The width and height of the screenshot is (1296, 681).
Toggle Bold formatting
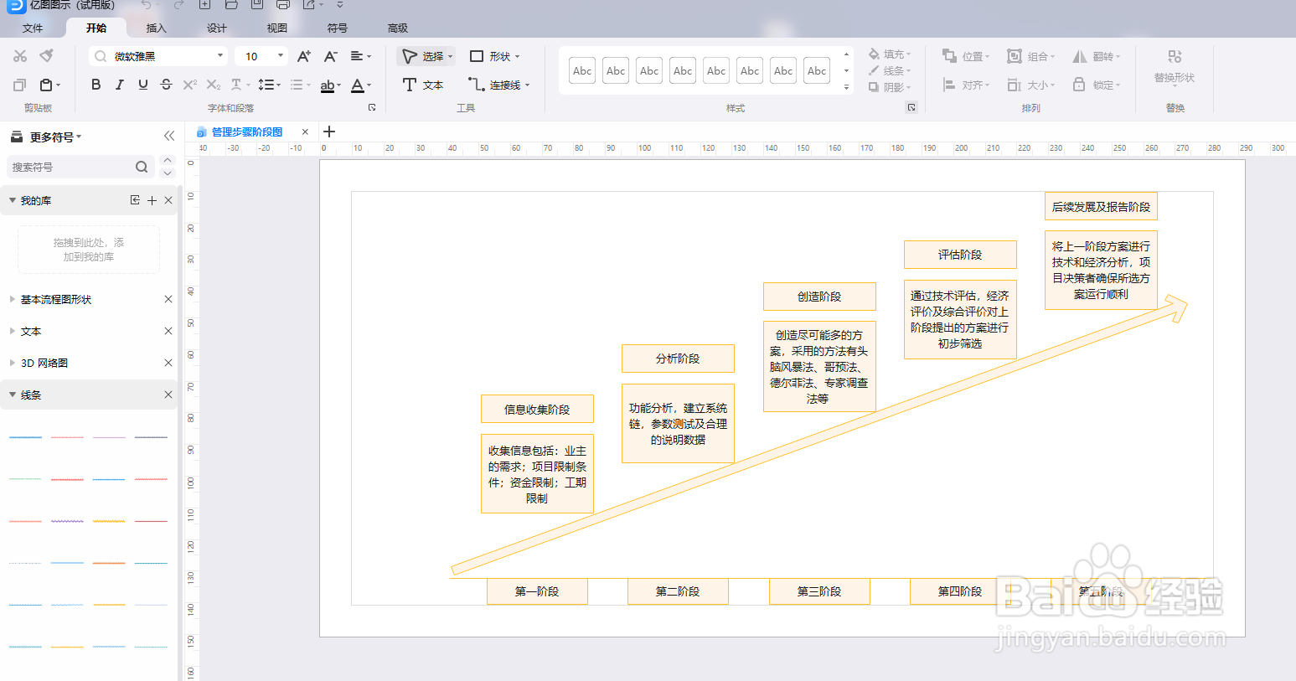coord(96,85)
